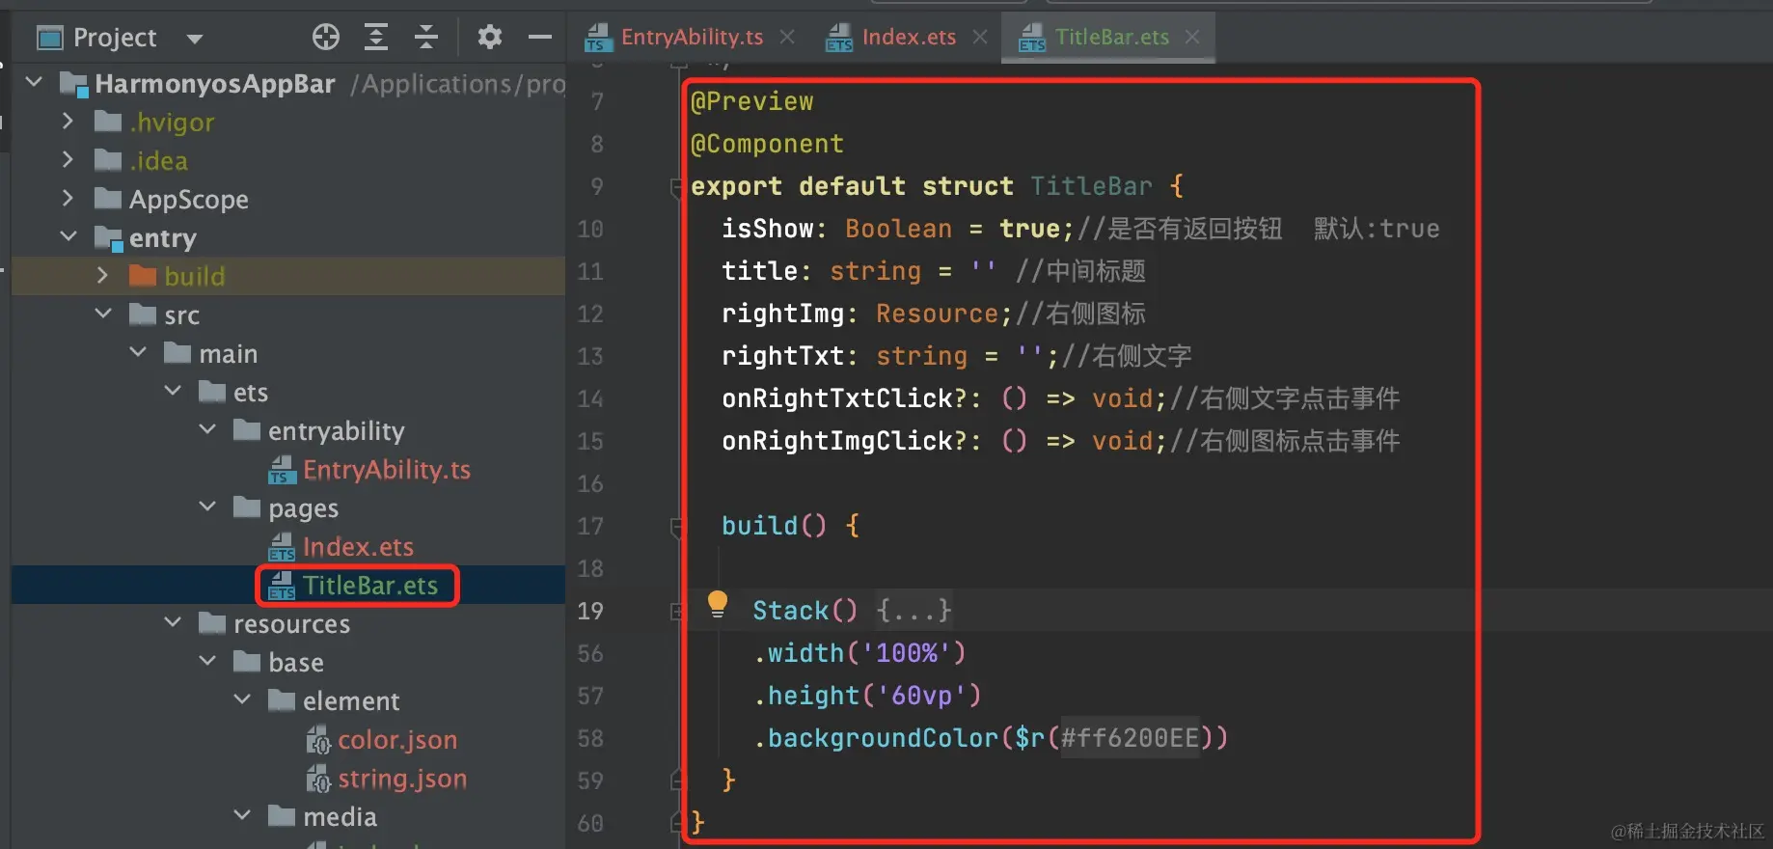Viewport: 1773px width, 849px height.
Task: Toggle fold at export default struct line
Action: 678,186
